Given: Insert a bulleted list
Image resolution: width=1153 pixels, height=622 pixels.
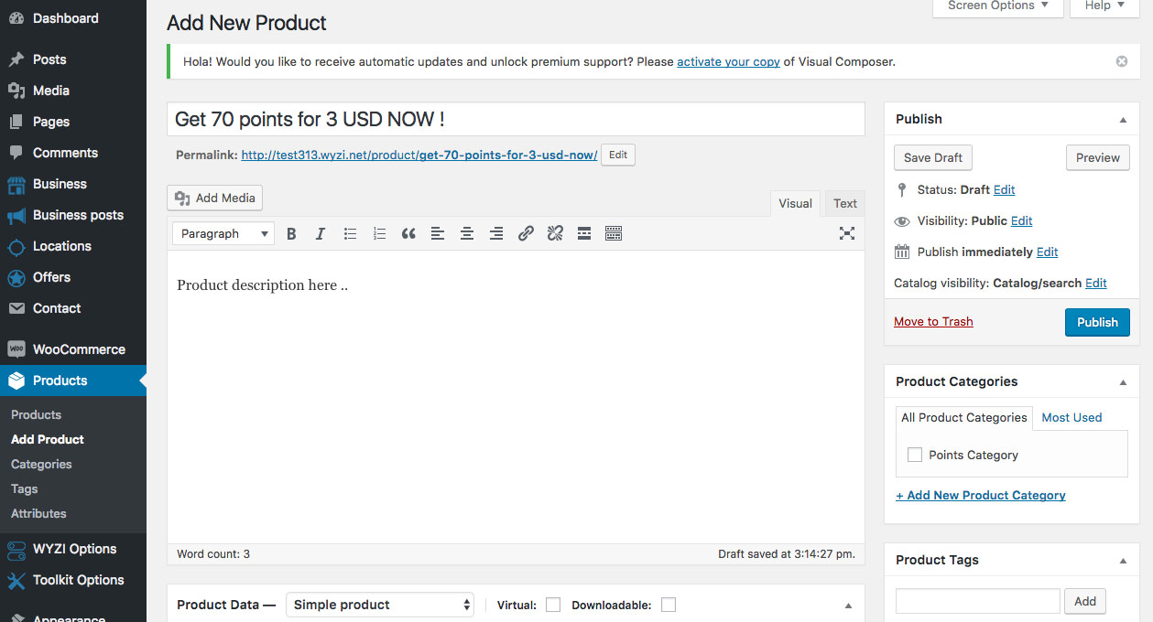Looking at the screenshot, I should [350, 234].
